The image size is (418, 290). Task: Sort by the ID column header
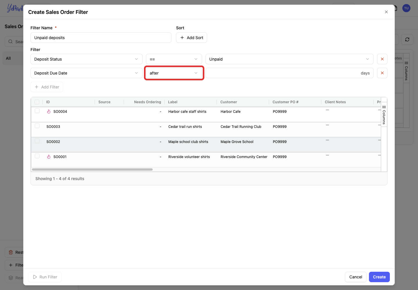pos(48,102)
